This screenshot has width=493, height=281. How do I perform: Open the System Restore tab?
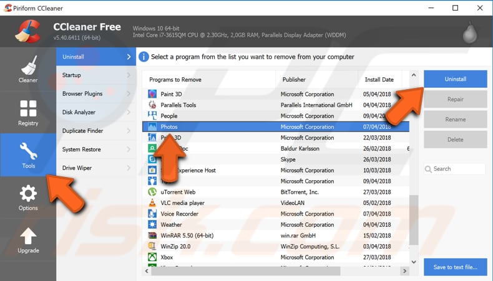point(96,149)
